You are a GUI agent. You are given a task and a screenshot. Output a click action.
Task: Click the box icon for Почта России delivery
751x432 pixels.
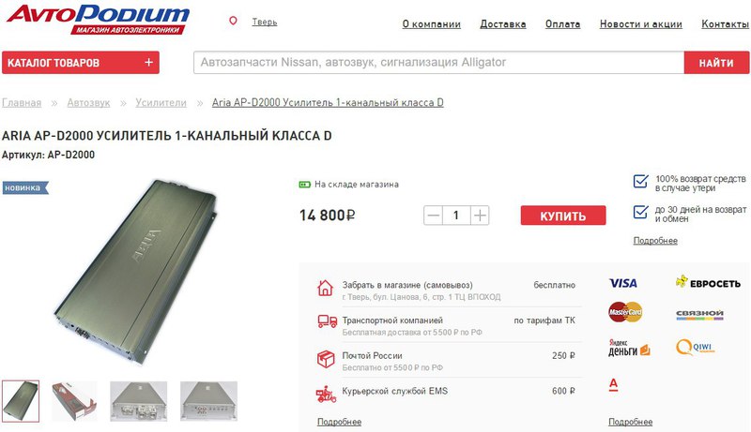point(326,358)
